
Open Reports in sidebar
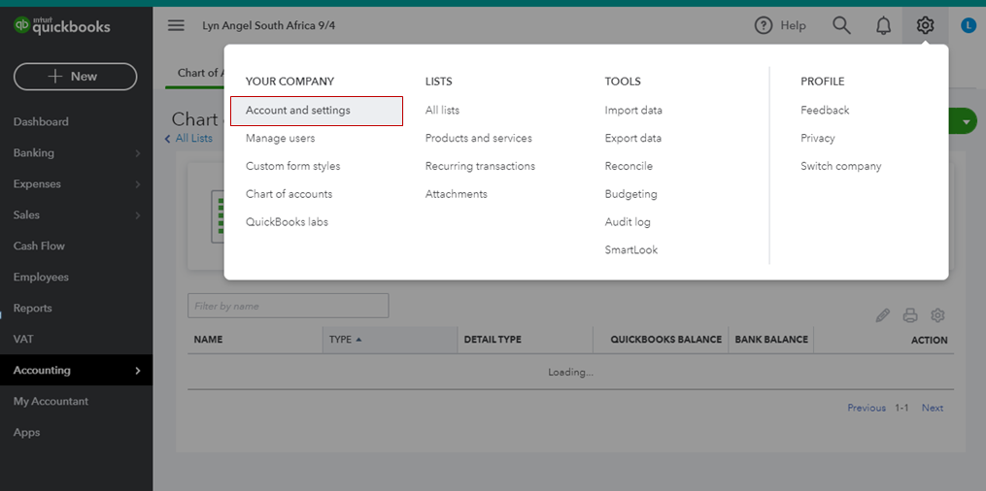click(33, 309)
